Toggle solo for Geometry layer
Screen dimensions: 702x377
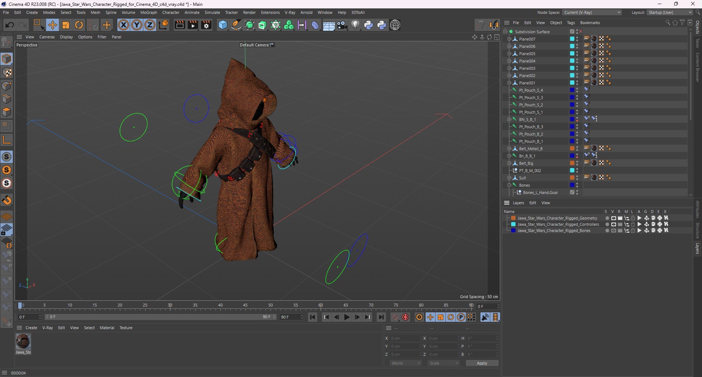[607, 218]
